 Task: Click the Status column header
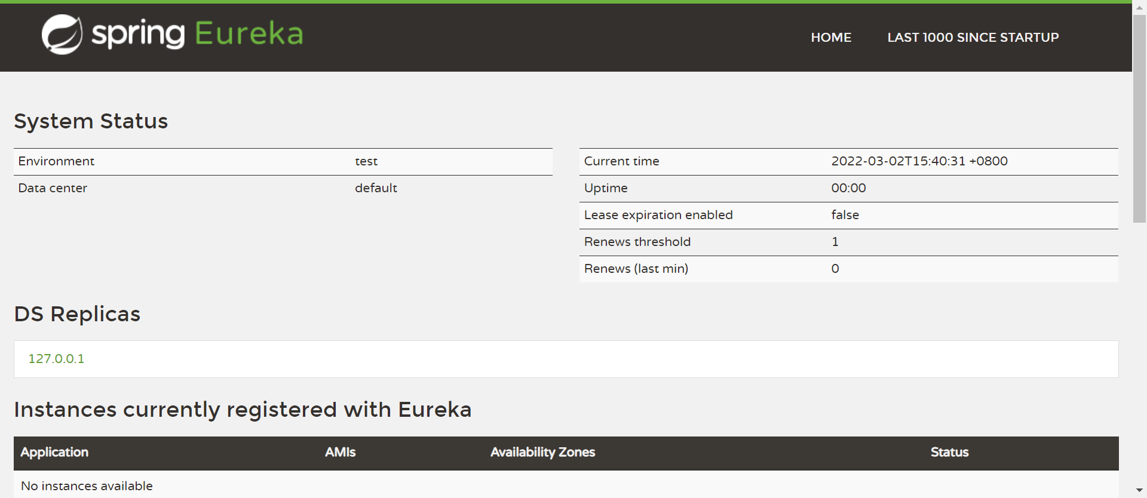[x=949, y=453]
